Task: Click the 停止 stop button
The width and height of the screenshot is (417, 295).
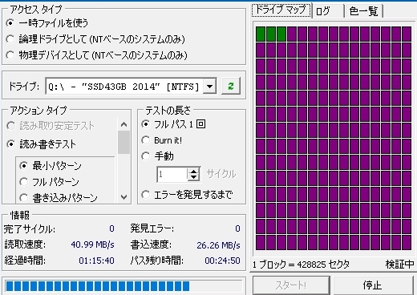Action: (x=373, y=285)
